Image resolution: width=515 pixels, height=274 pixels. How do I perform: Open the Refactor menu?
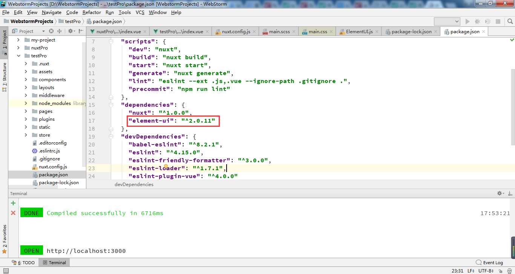[x=92, y=12]
